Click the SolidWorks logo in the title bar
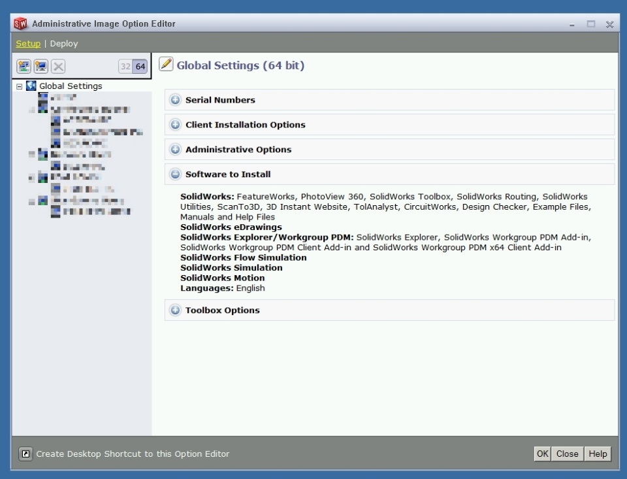627x479 pixels. click(20, 24)
